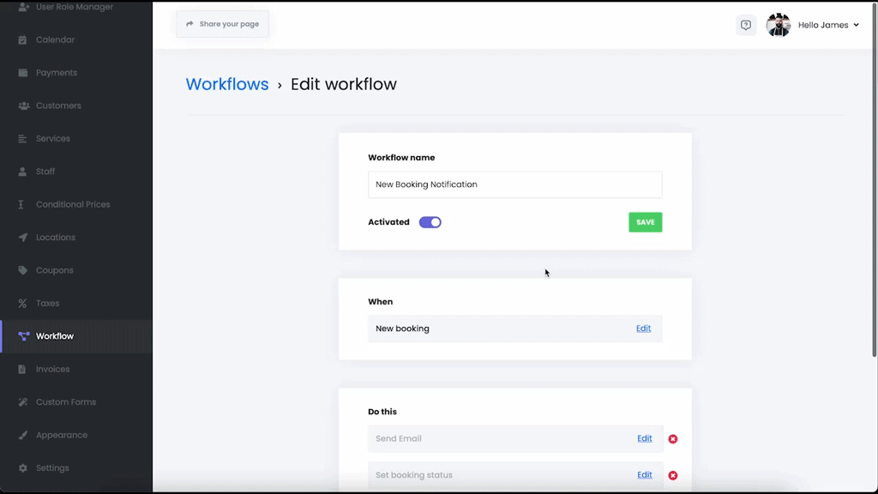Screen dimensions: 878x494
Task: Click the Locations arrow icon
Action: 23,238
